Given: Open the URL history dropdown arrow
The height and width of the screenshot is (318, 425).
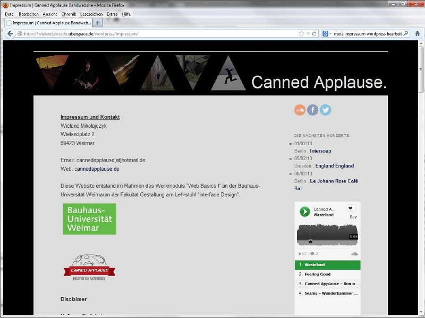Looking at the screenshot, I should [x=308, y=34].
